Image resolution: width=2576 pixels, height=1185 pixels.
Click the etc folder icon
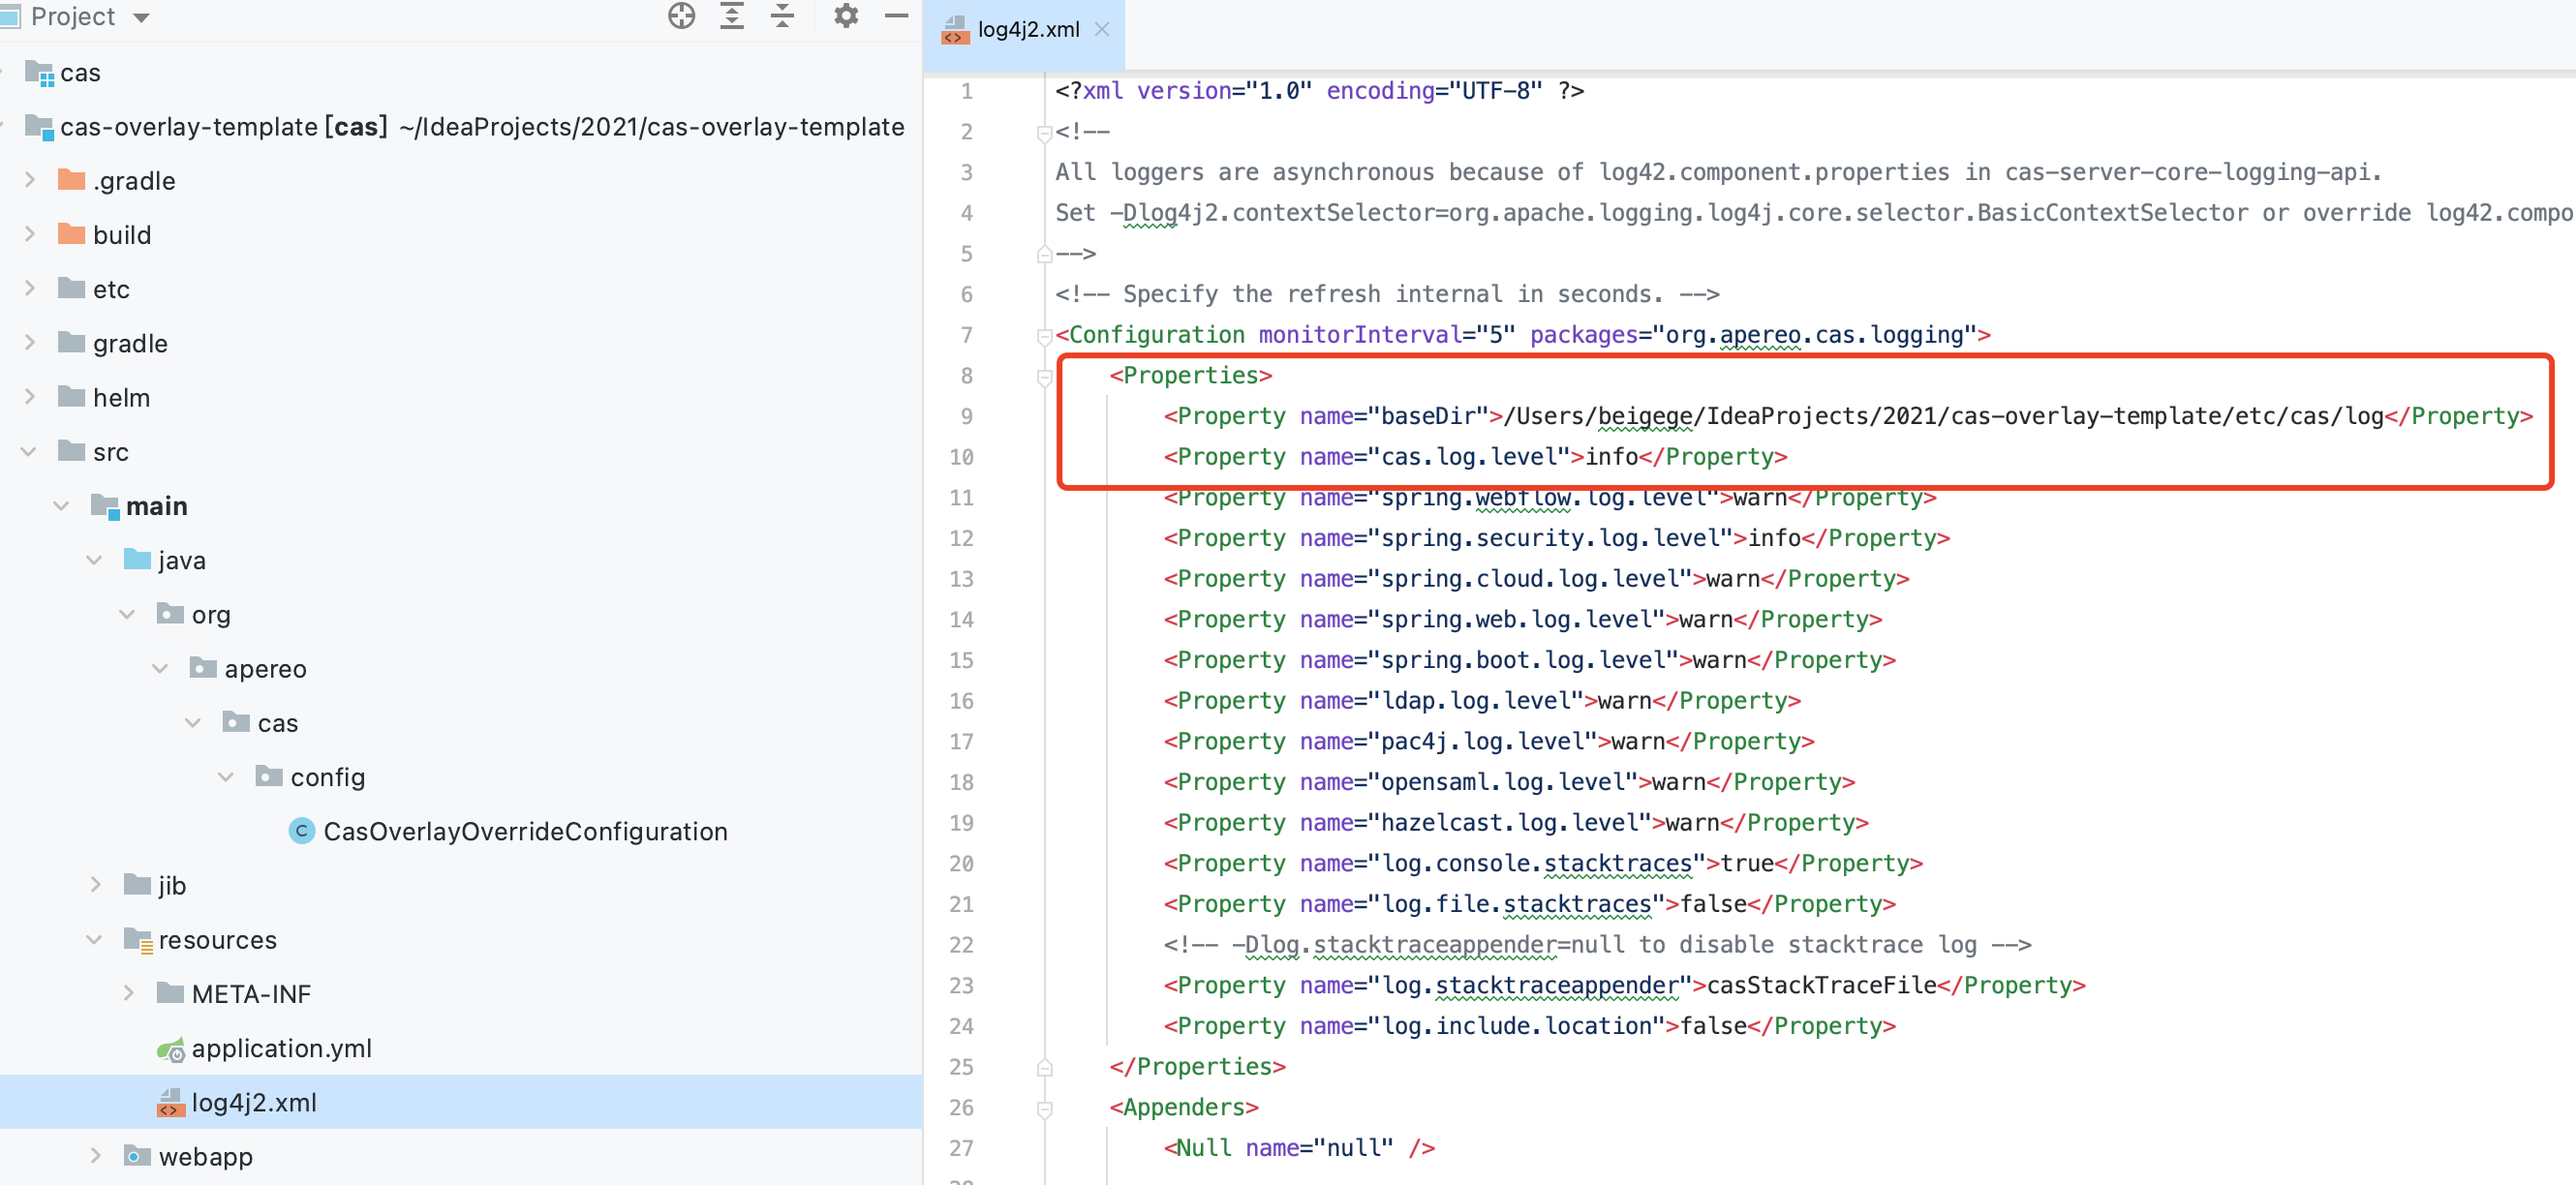click(72, 288)
